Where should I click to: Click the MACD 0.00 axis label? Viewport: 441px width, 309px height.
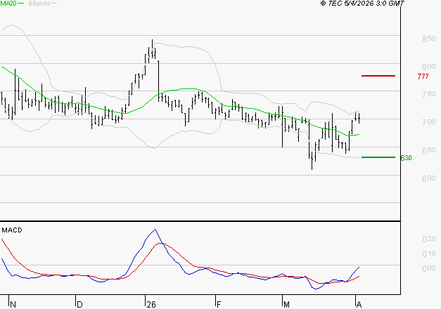coord(428,268)
